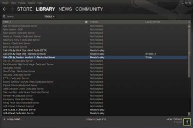Click the 2 Items Complete status
This screenshot has width=193, height=128.
point(96,119)
